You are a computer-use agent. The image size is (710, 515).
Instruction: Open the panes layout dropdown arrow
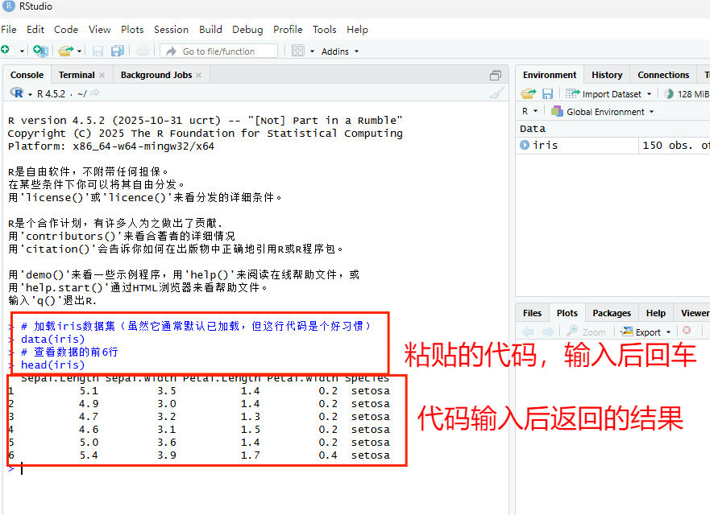[x=312, y=51]
